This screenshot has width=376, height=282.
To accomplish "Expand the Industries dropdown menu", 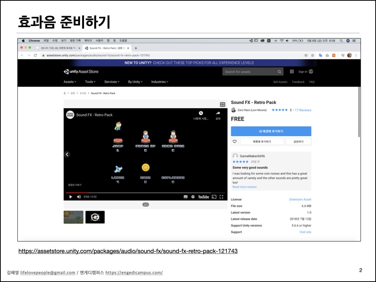I will point(160,82).
